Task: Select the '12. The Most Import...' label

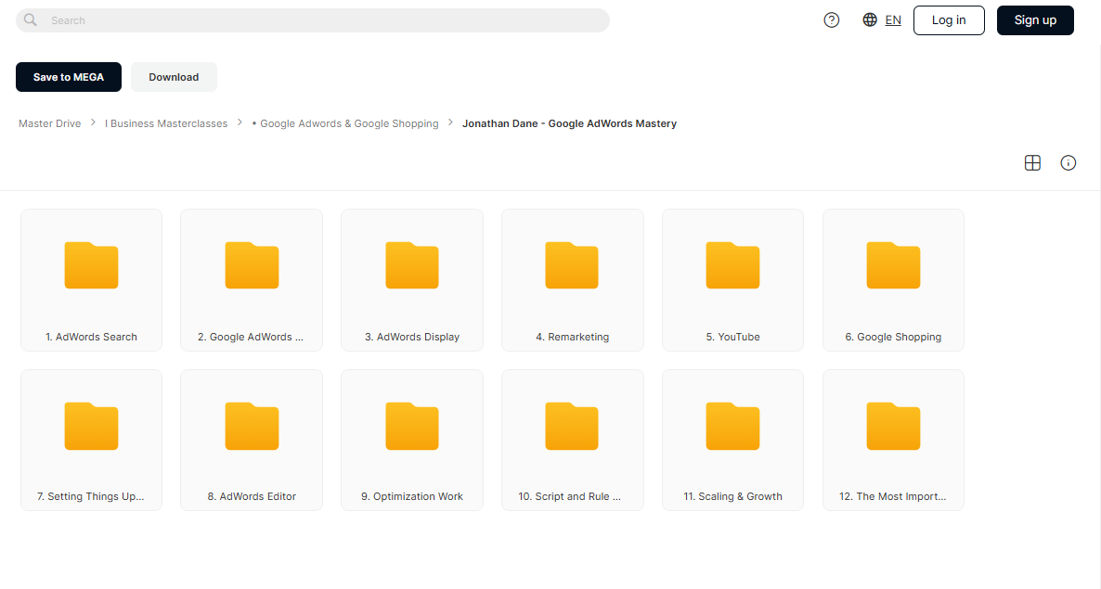Action: click(x=892, y=496)
